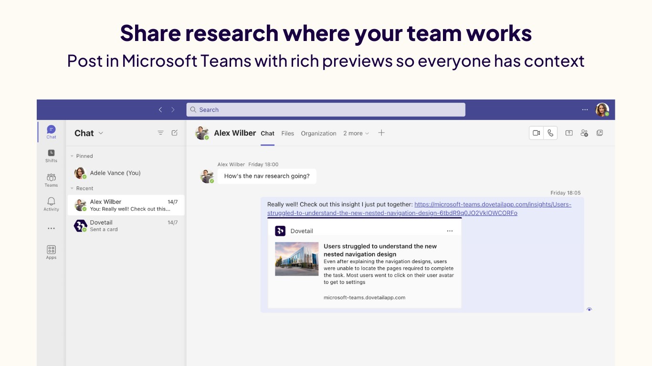Screen dimensions: 652x366
Task: Expand the 2 more tabs dropdown
Action: [x=356, y=133]
